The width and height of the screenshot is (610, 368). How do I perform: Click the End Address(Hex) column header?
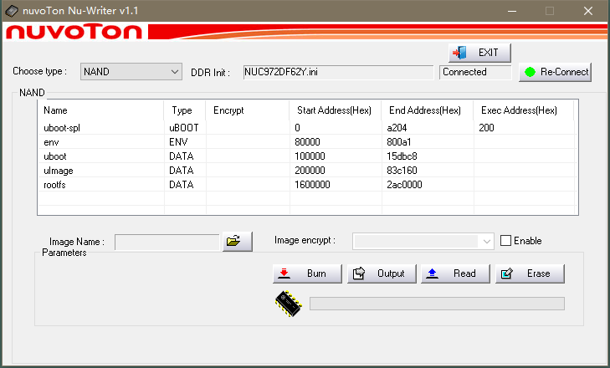tap(427, 110)
